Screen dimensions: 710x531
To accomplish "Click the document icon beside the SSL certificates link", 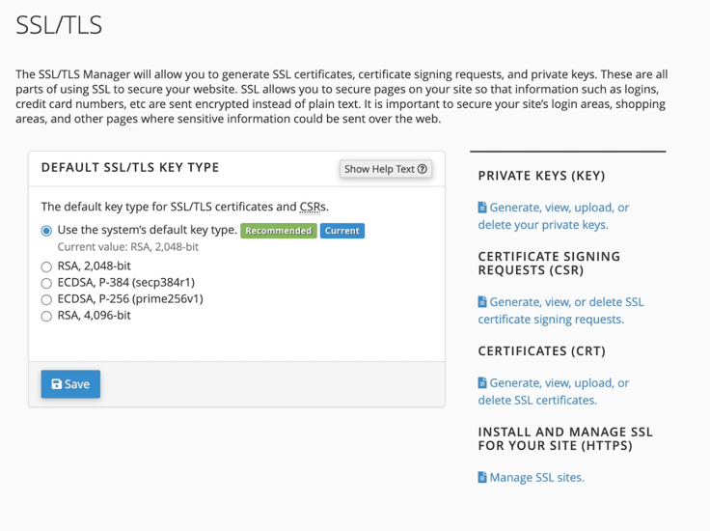I will click(x=482, y=383).
